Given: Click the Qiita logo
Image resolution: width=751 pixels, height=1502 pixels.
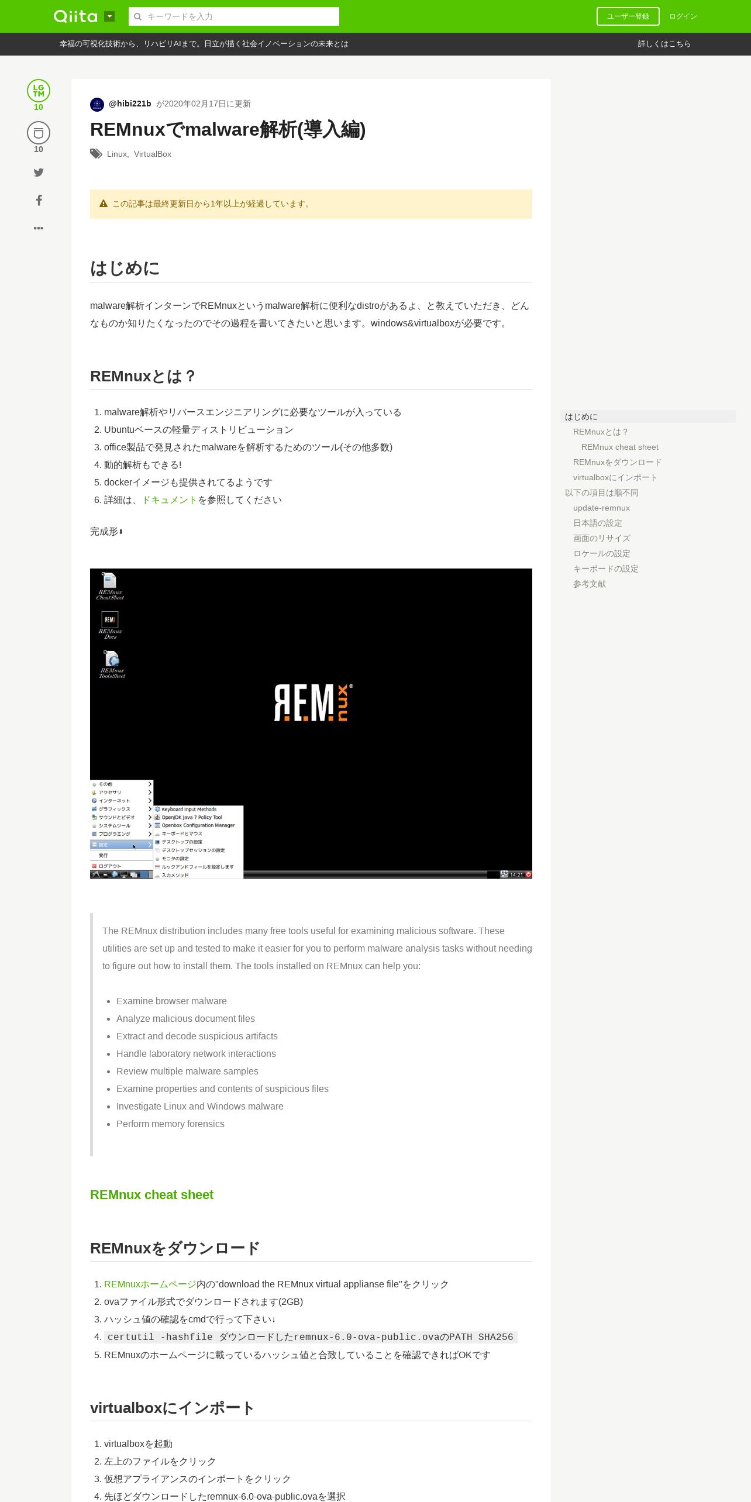Looking at the screenshot, I should tap(75, 16).
